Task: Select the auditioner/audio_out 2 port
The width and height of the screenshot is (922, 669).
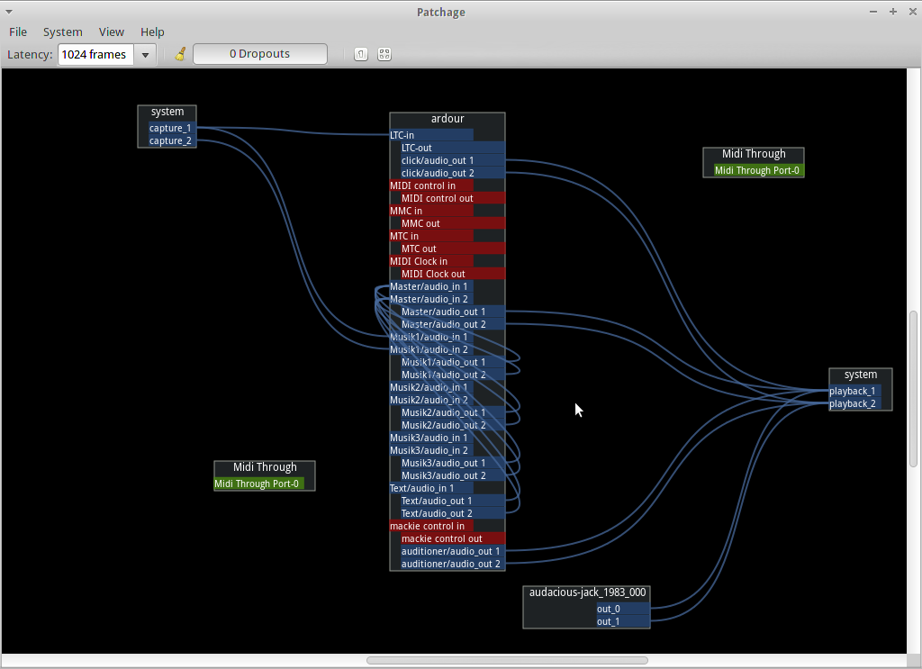Action: (x=452, y=564)
